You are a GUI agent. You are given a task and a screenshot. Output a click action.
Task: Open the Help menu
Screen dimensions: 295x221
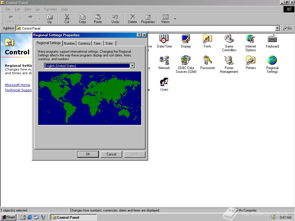64,9
